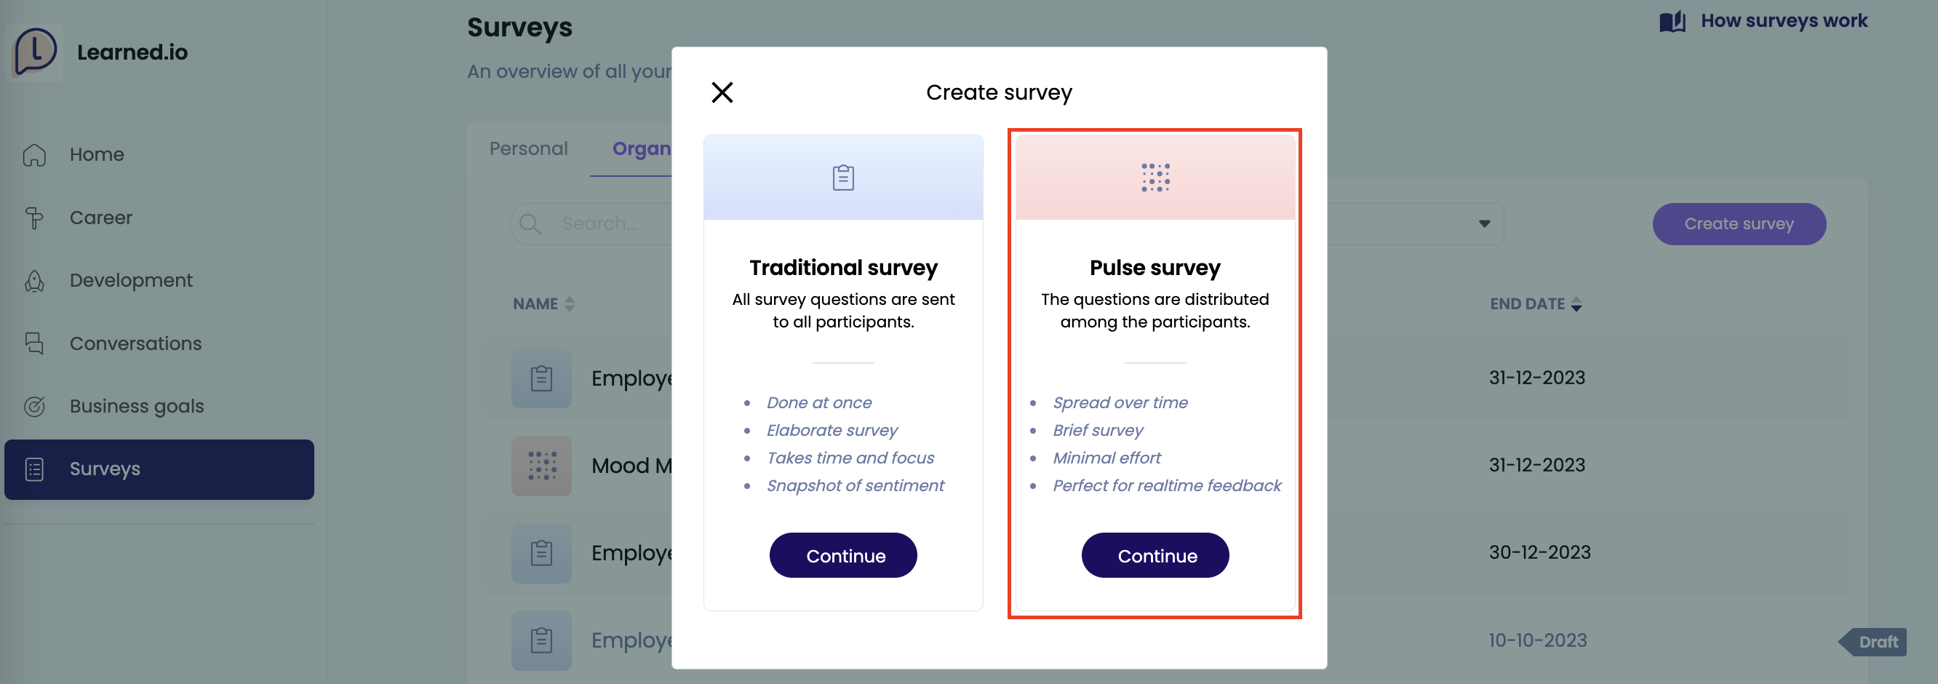Image resolution: width=1938 pixels, height=684 pixels.
Task: Click the Pulse survey dotted icon
Action: (x=1155, y=178)
